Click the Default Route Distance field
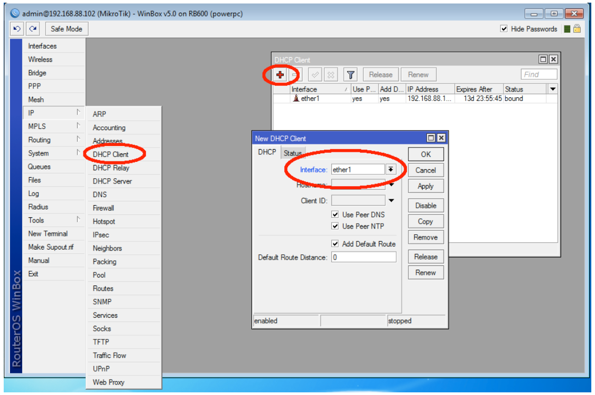 364,257
